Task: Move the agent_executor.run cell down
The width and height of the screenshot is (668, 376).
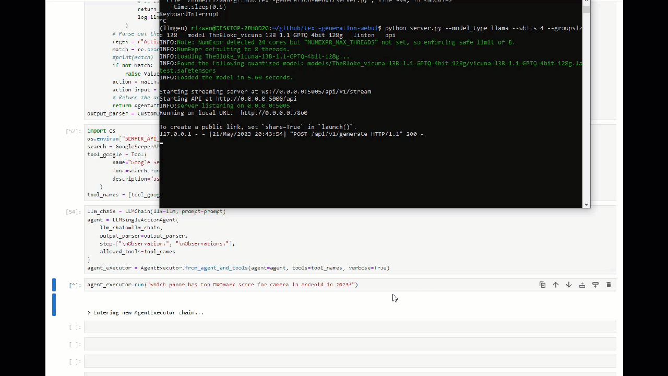Action: click(x=569, y=285)
